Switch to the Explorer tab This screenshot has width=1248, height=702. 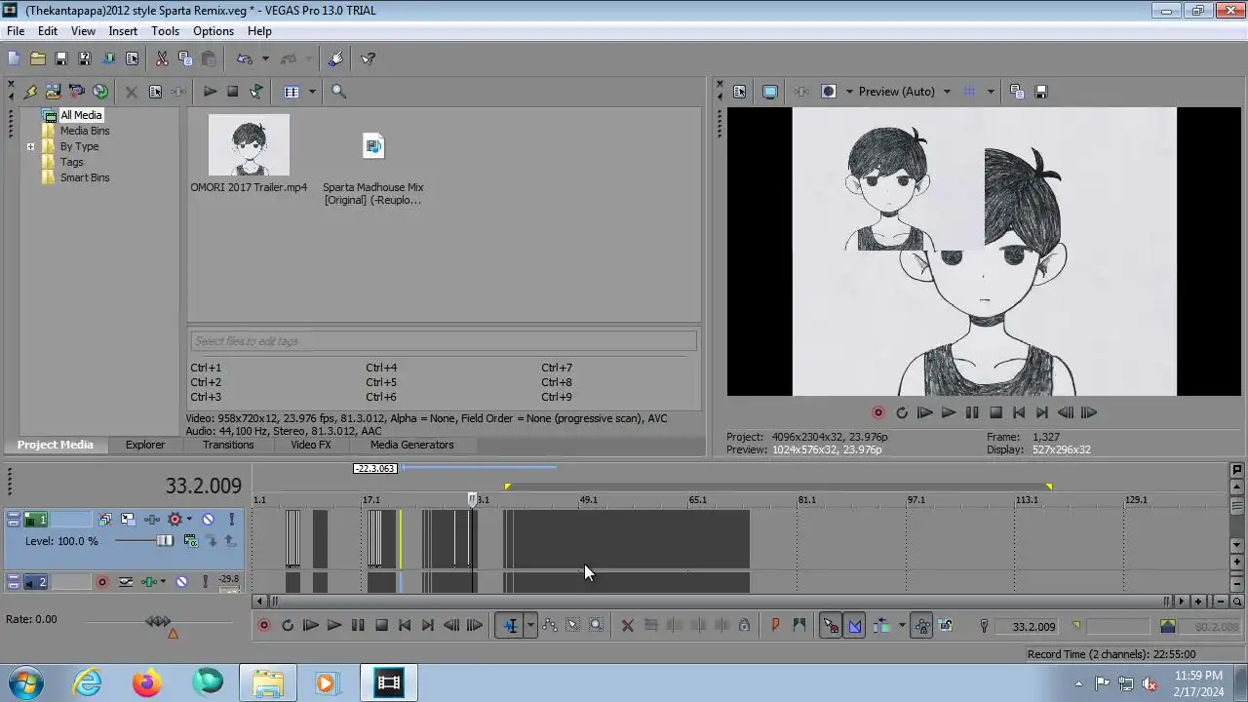145,445
